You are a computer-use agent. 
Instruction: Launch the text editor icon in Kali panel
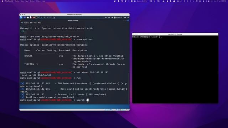pos(31,17)
